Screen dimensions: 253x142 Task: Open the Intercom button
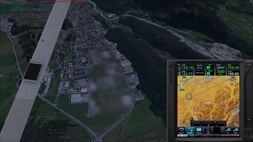coord(200,73)
